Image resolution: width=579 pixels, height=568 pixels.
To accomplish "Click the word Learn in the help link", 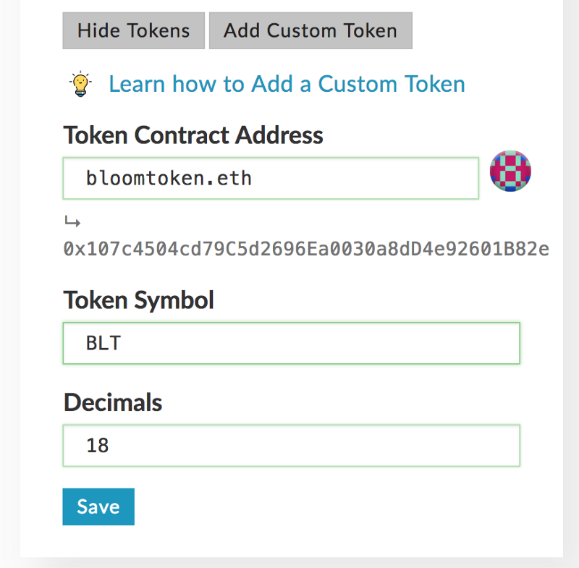I will click(x=136, y=84).
